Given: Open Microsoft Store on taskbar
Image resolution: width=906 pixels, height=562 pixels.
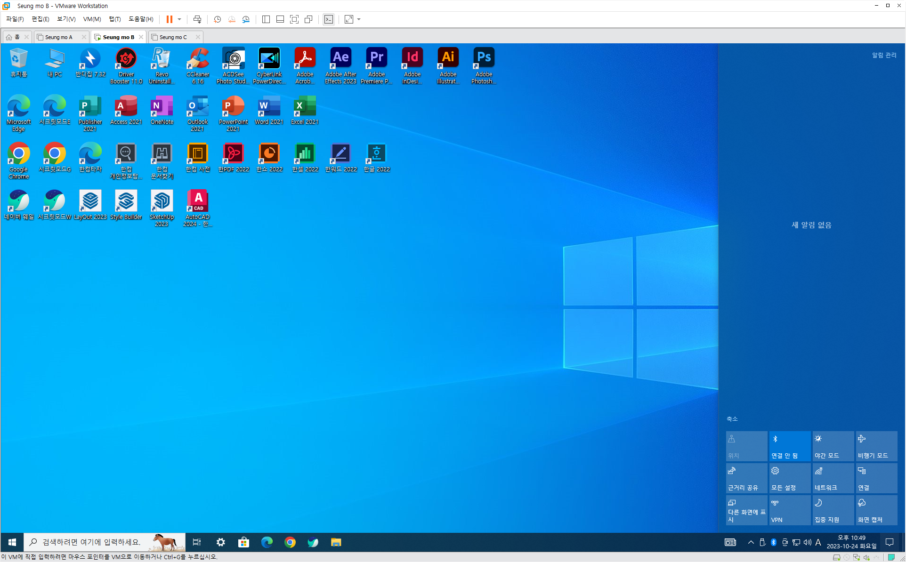Looking at the screenshot, I should 243,542.
